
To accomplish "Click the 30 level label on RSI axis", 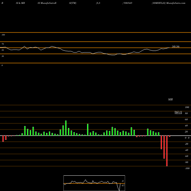I will (3, 56).
